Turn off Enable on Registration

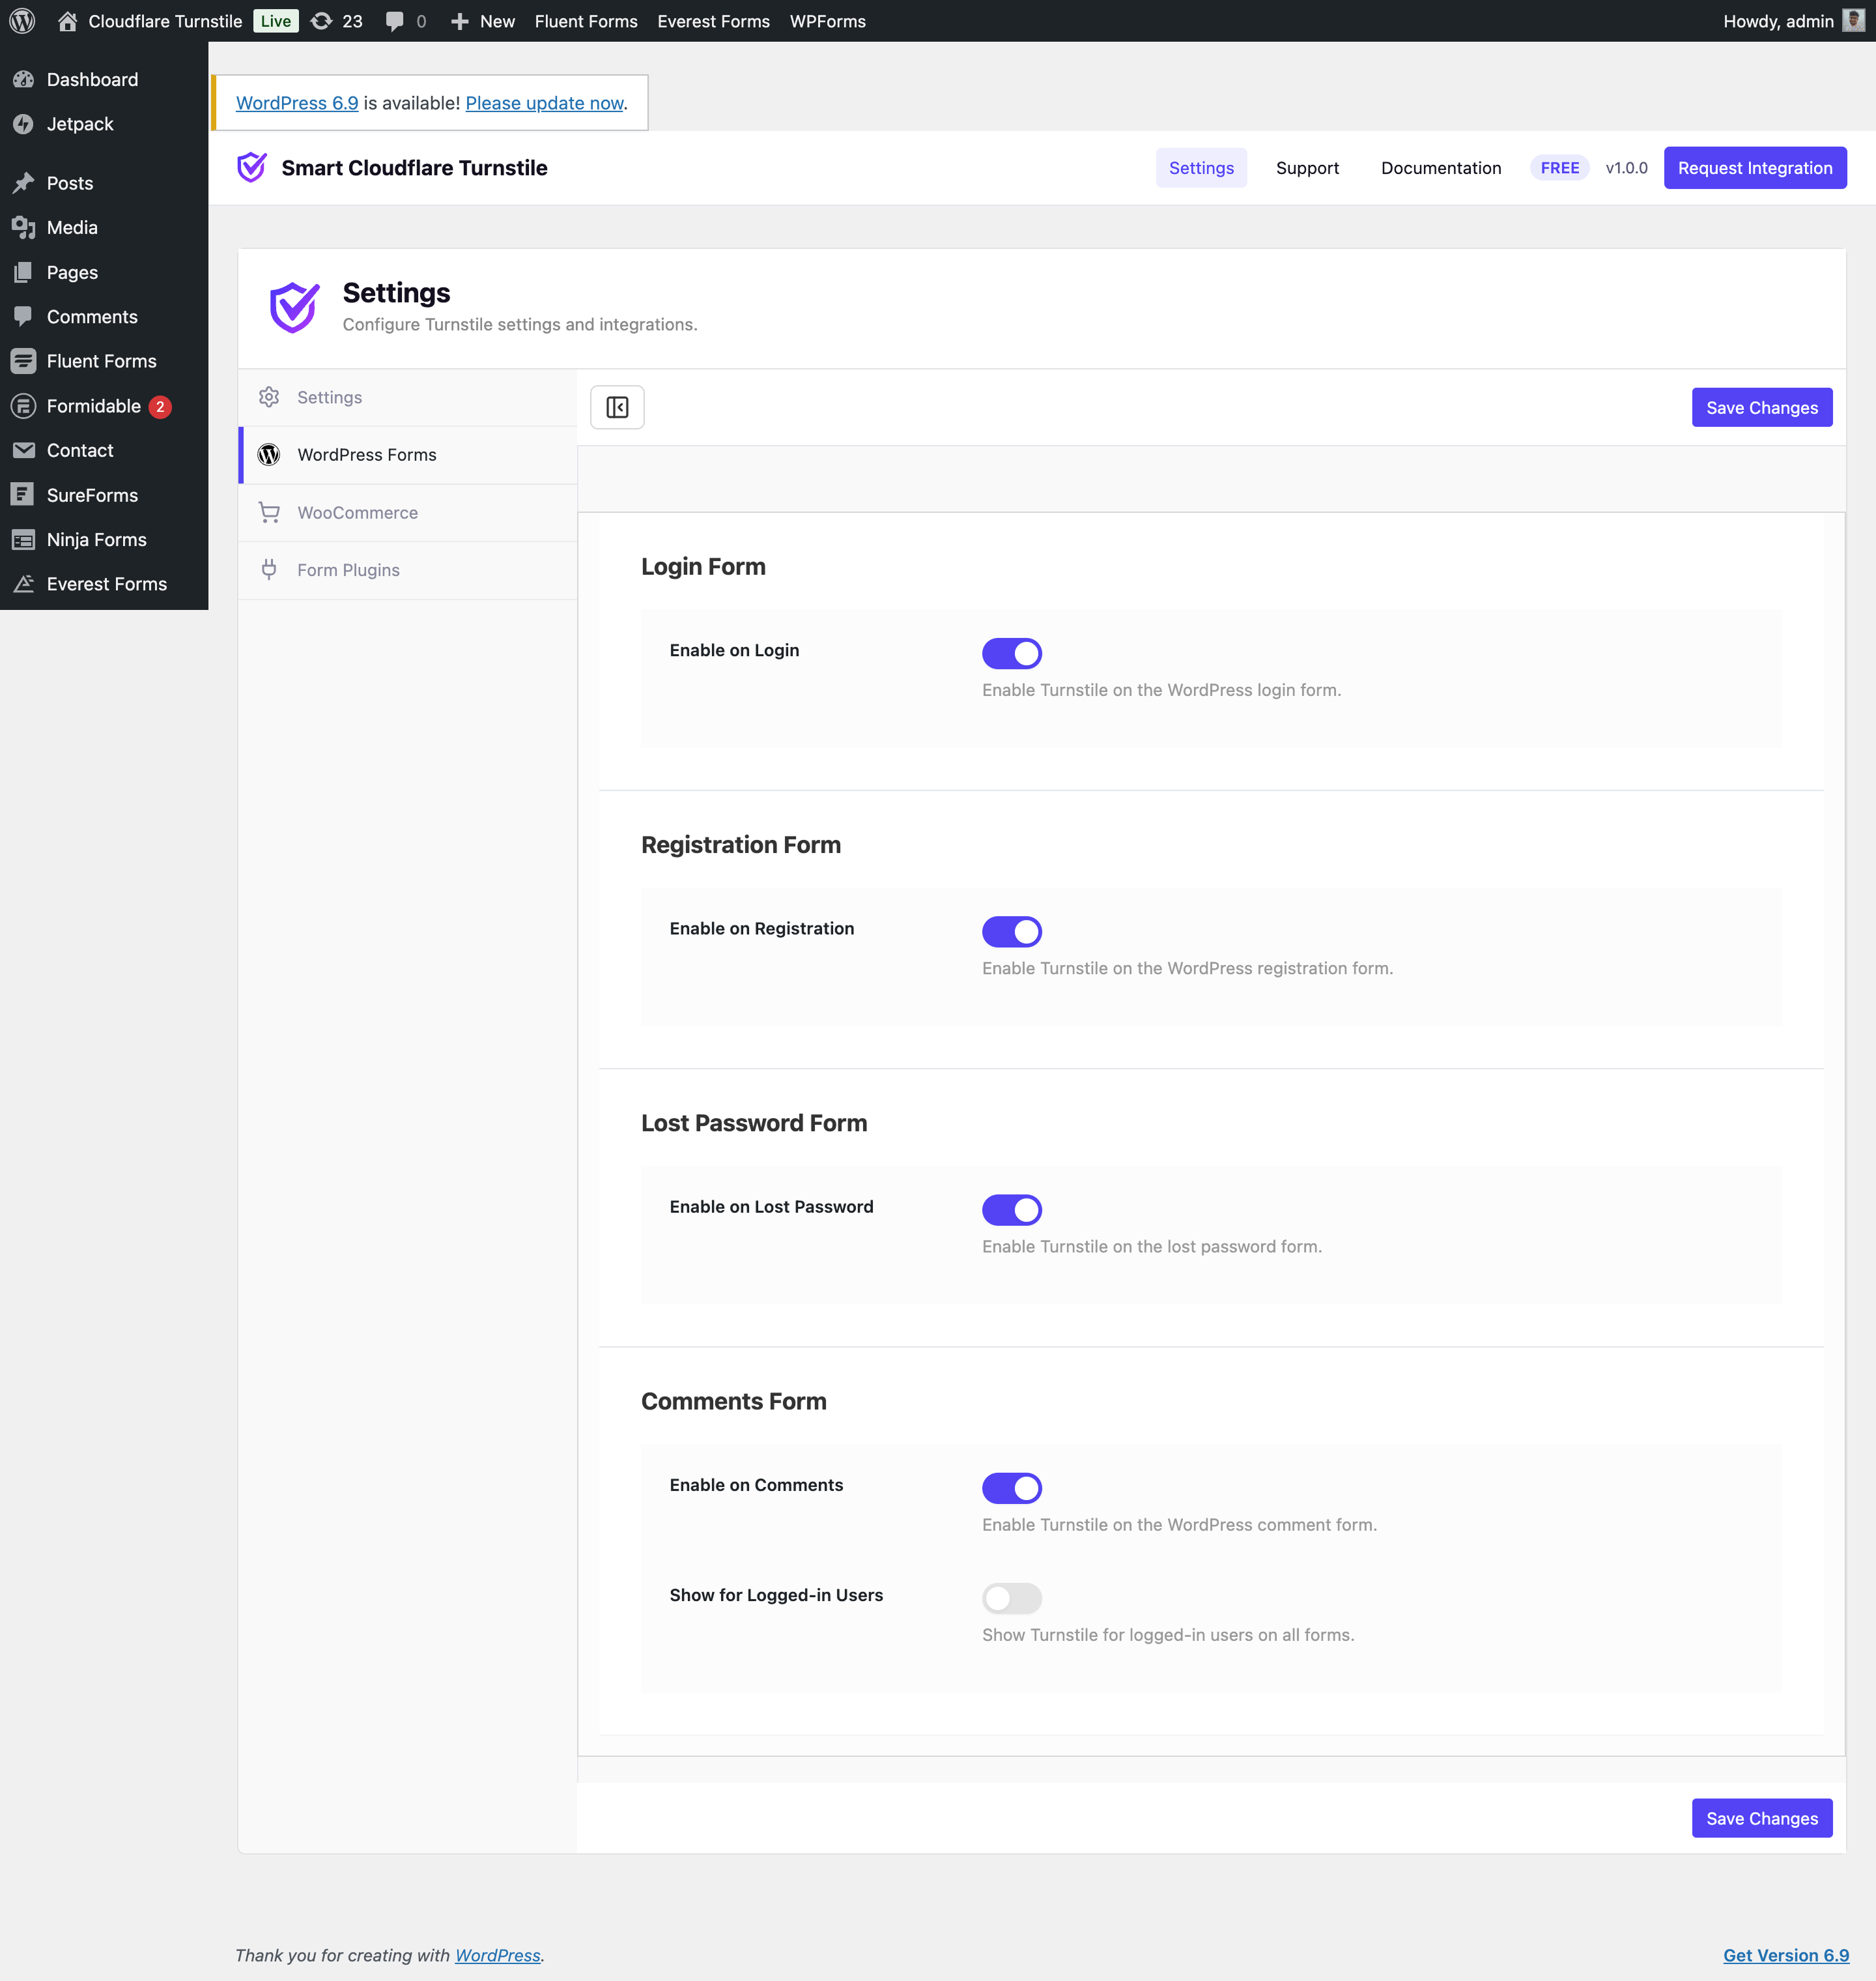coord(1012,931)
